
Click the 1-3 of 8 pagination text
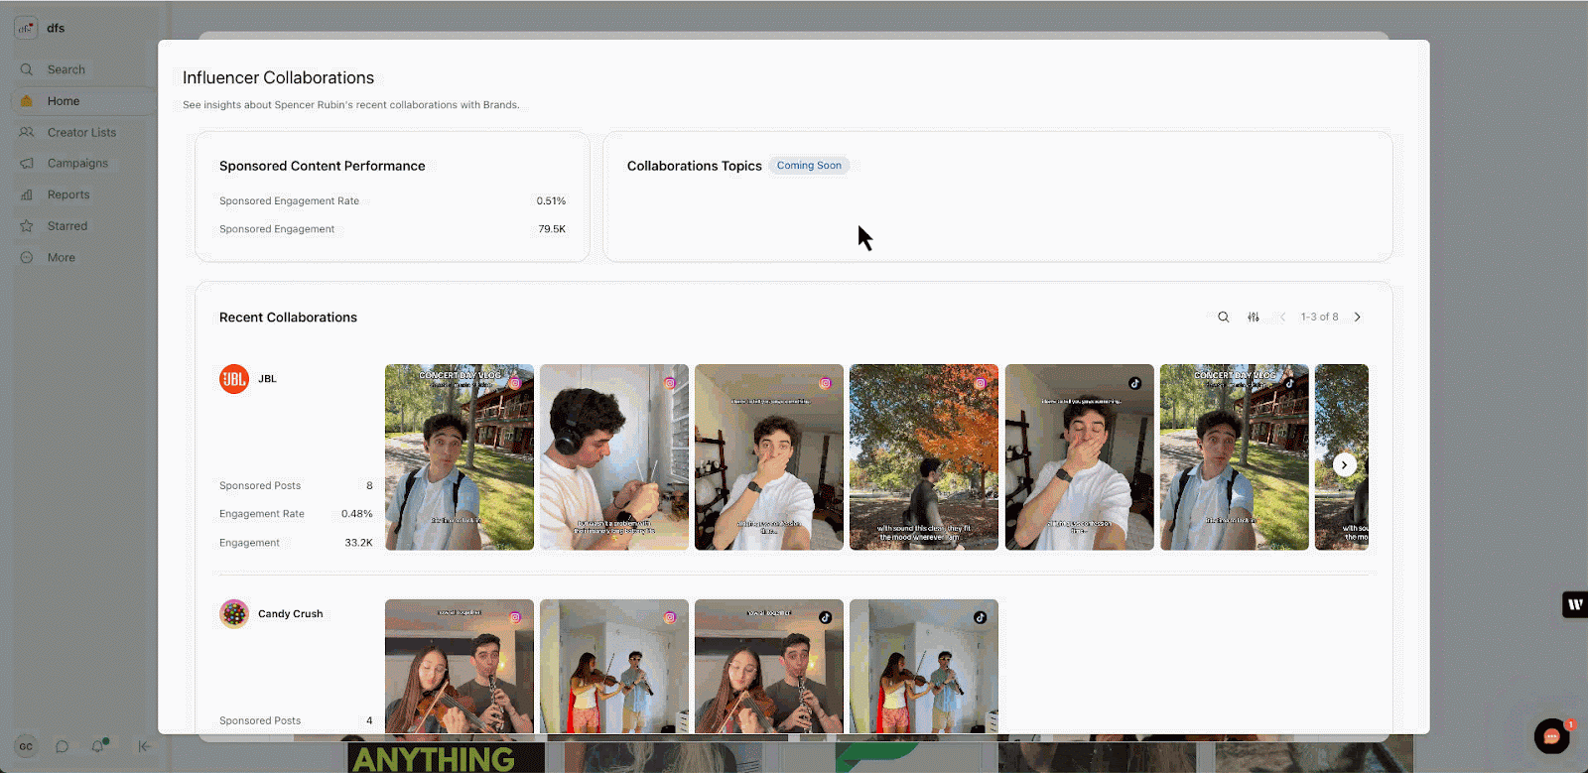coord(1320,318)
